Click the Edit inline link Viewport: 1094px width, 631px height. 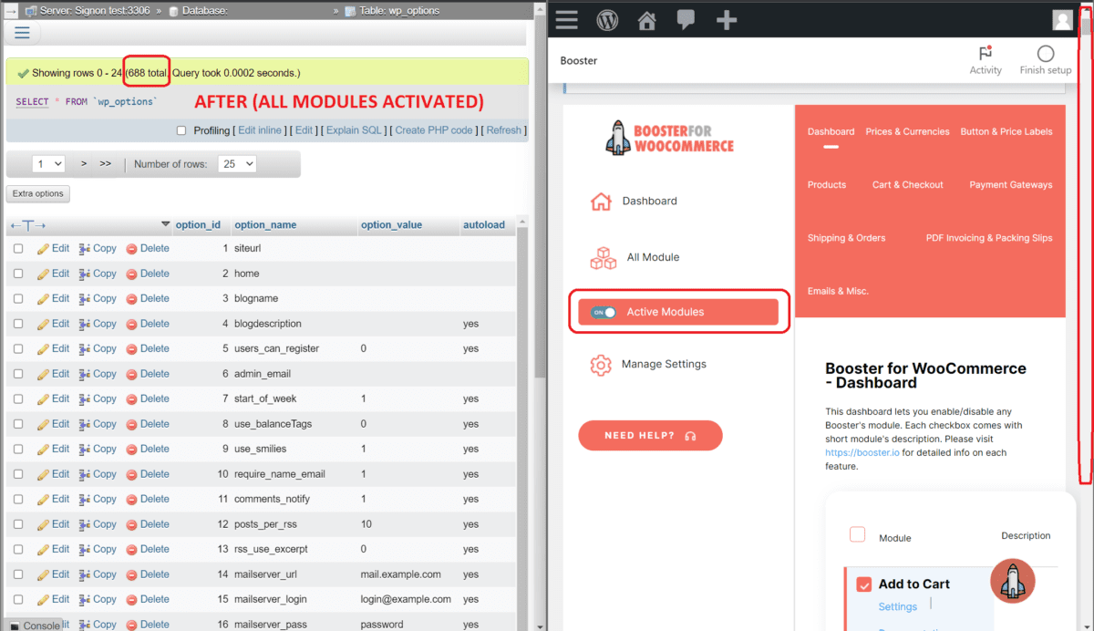(x=260, y=130)
